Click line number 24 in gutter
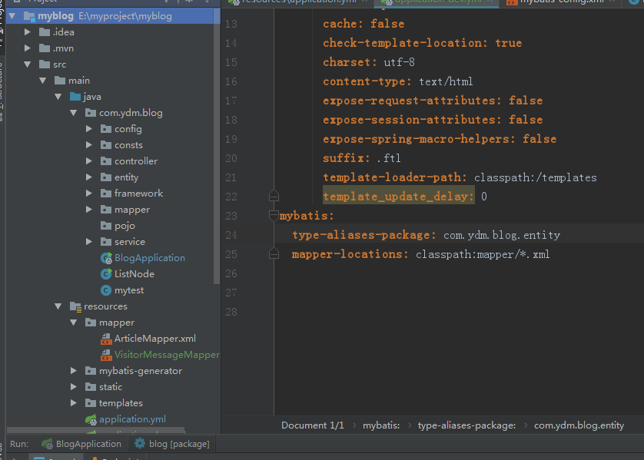Screen dimensions: 644x460 pos(231,235)
